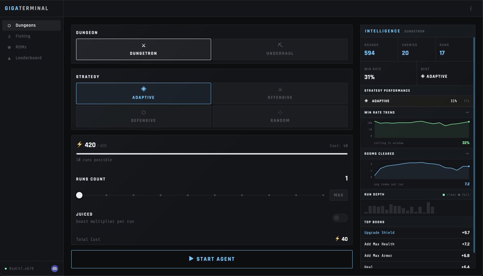Image resolution: width=483 pixels, height=276 pixels.
Task: Click the 'clear' legend in Run Depth
Action: [x=449, y=195]
